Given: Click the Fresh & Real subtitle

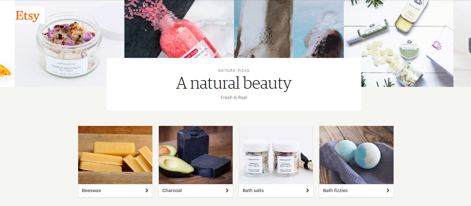Looking at the screenshot, I should (234, 97).
